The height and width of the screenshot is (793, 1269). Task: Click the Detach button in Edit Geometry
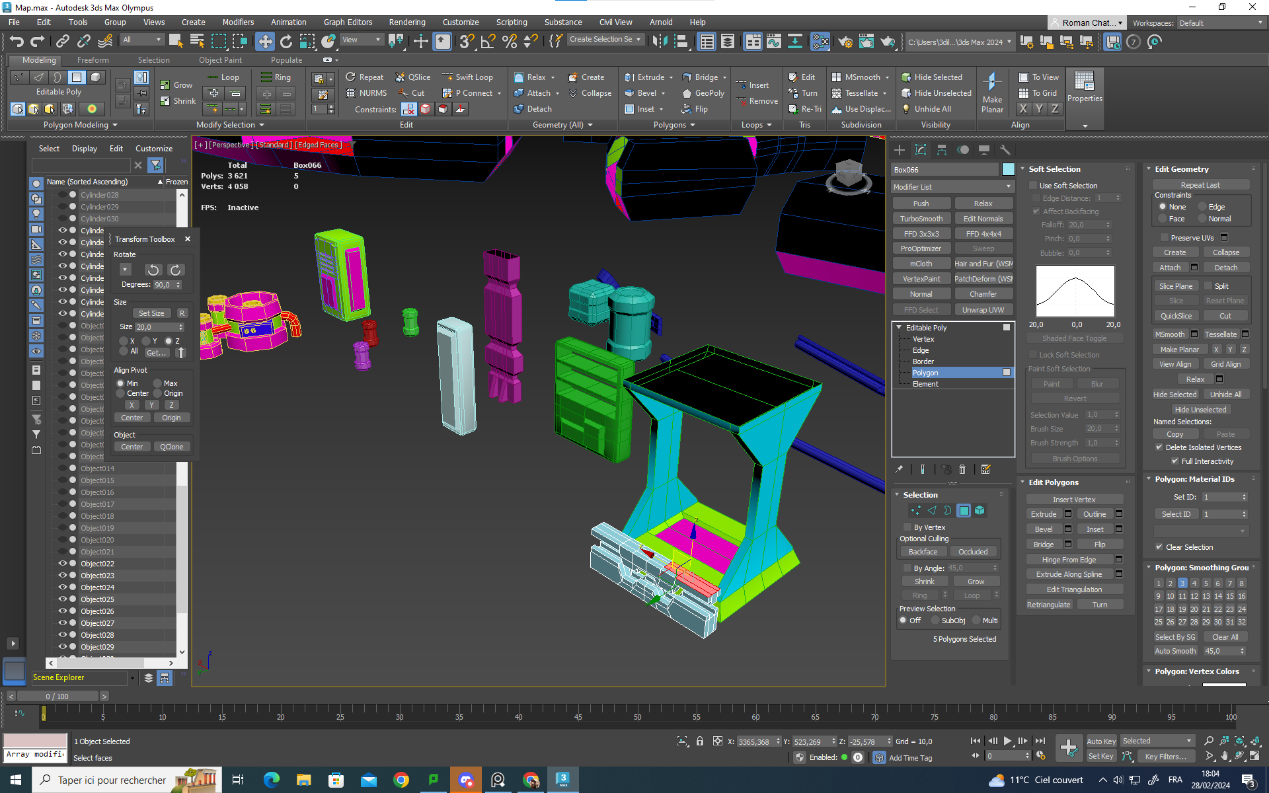tap(1225, 268)
